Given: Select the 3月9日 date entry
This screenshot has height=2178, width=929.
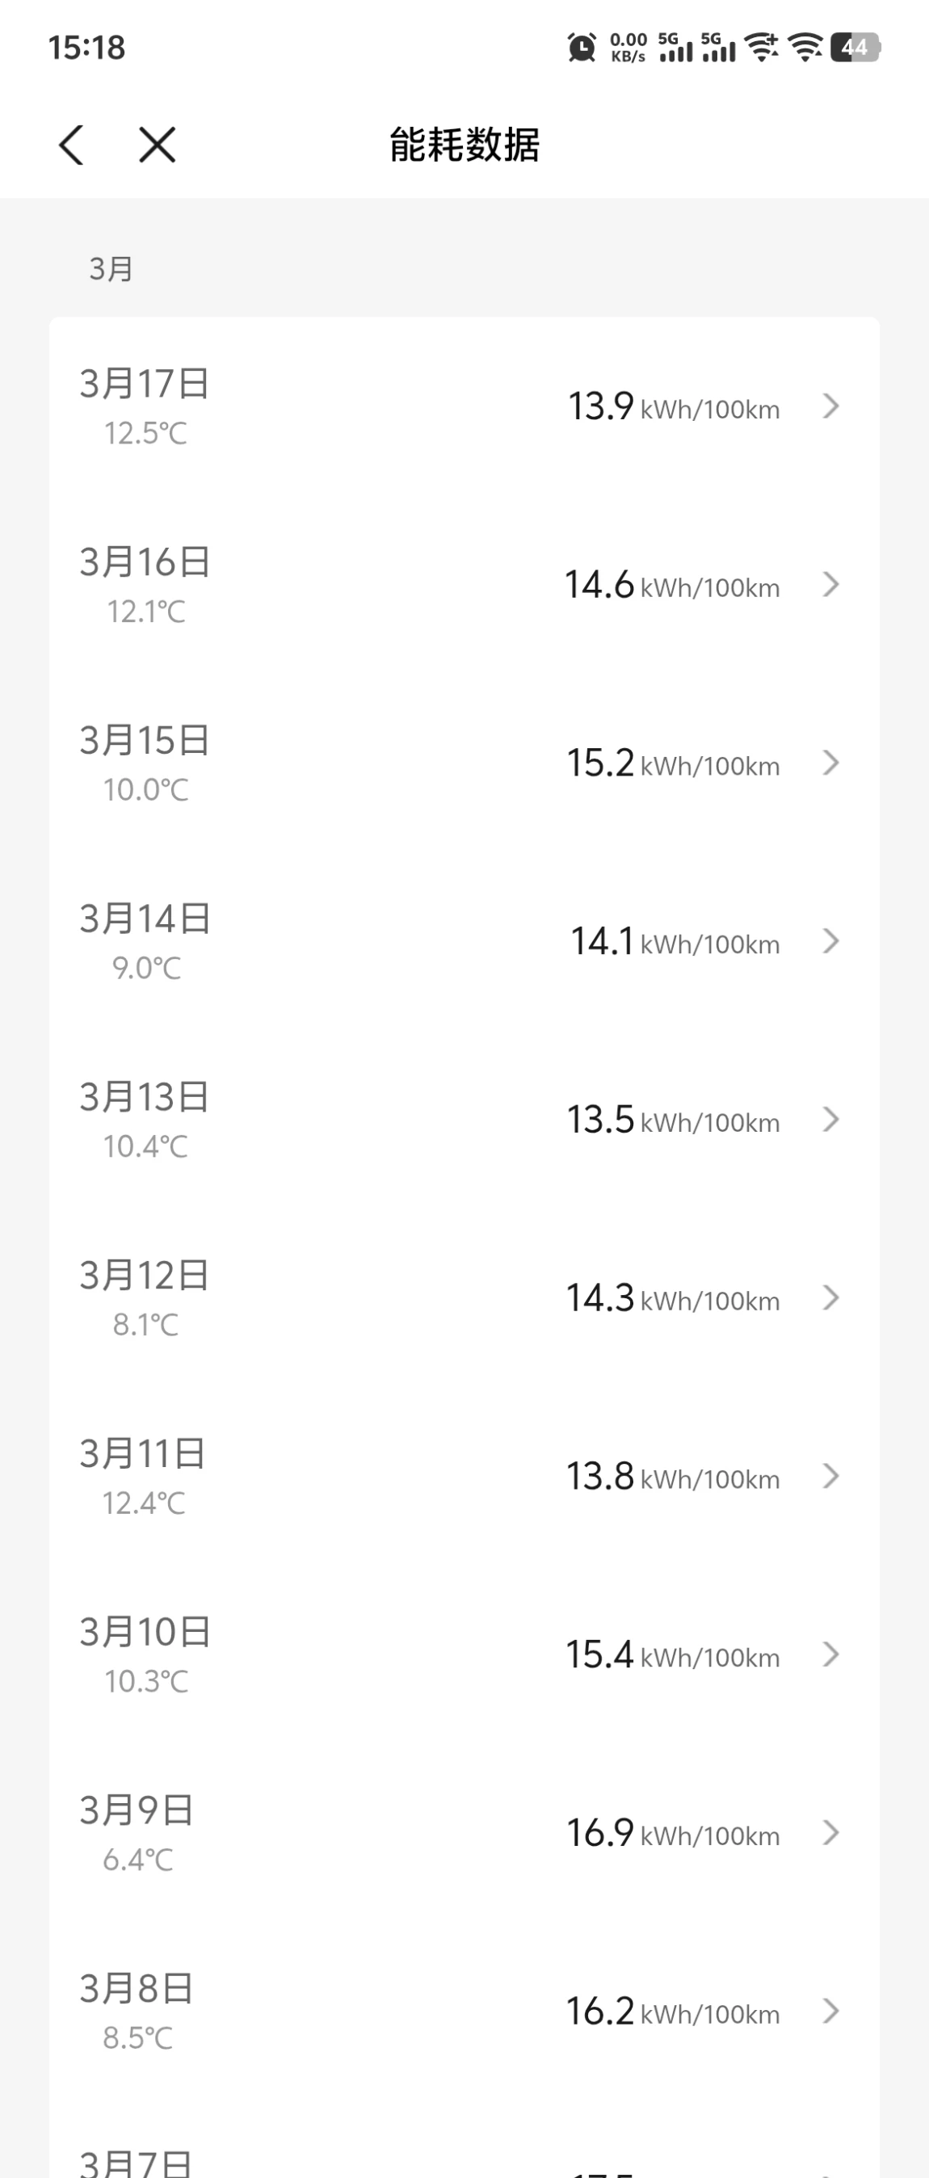Looking at the screenshot, I should (137, 1810).
